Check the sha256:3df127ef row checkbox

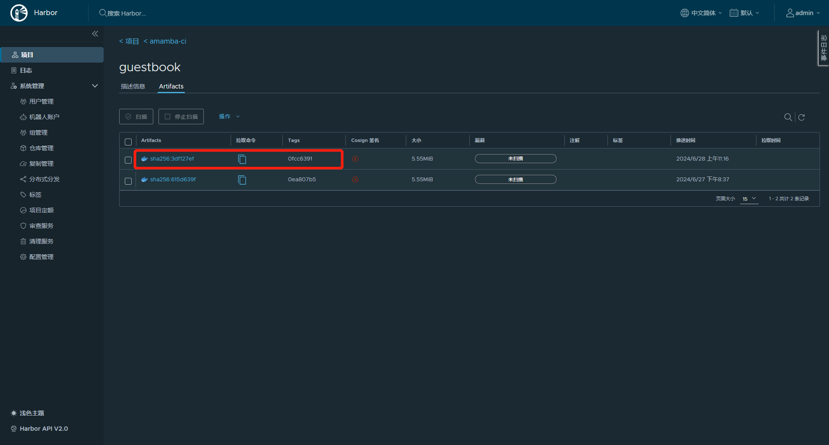tap(128, 160)
